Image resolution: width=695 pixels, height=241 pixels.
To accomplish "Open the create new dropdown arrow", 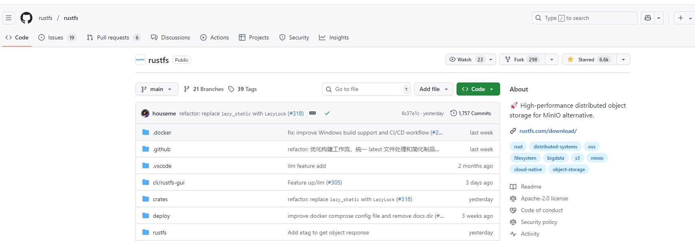I will [690, 18].
